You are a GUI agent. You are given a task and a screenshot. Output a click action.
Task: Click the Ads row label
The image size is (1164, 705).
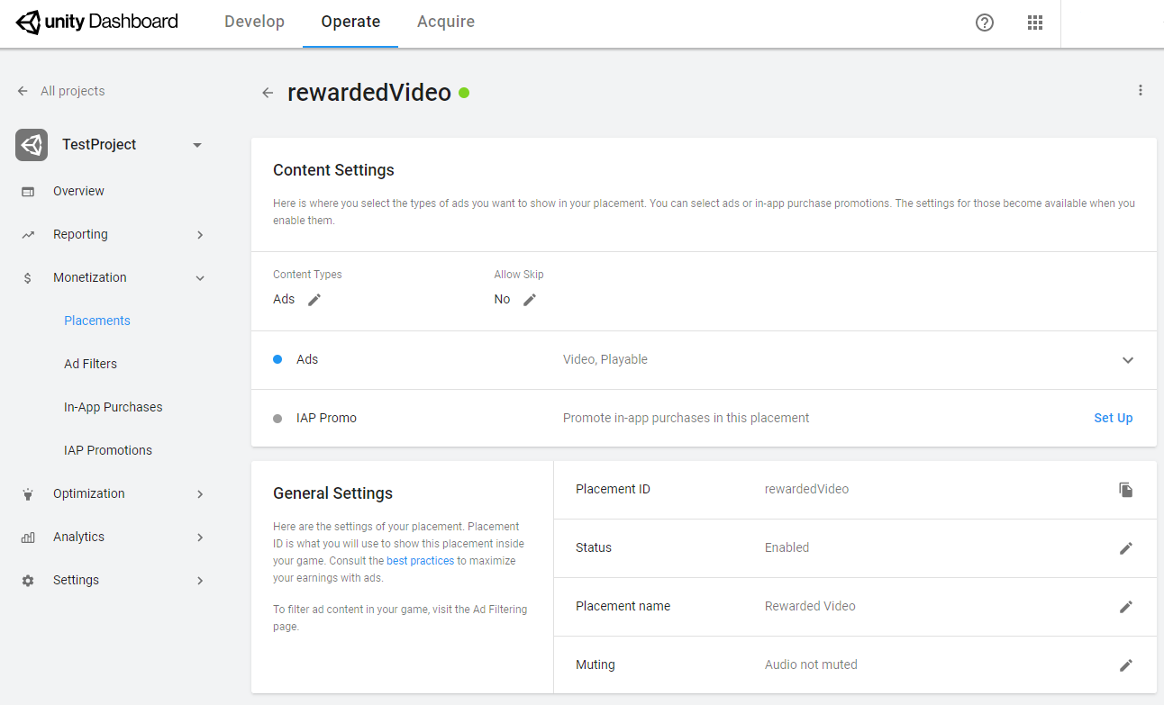[x=307, y=359]
